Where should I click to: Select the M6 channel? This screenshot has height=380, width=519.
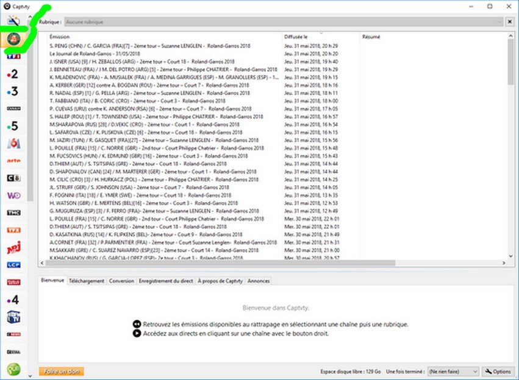[13, 143]
